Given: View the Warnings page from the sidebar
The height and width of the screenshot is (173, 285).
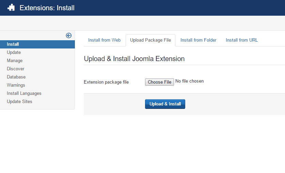Looking at the screenshot, I should click(16, 85).
